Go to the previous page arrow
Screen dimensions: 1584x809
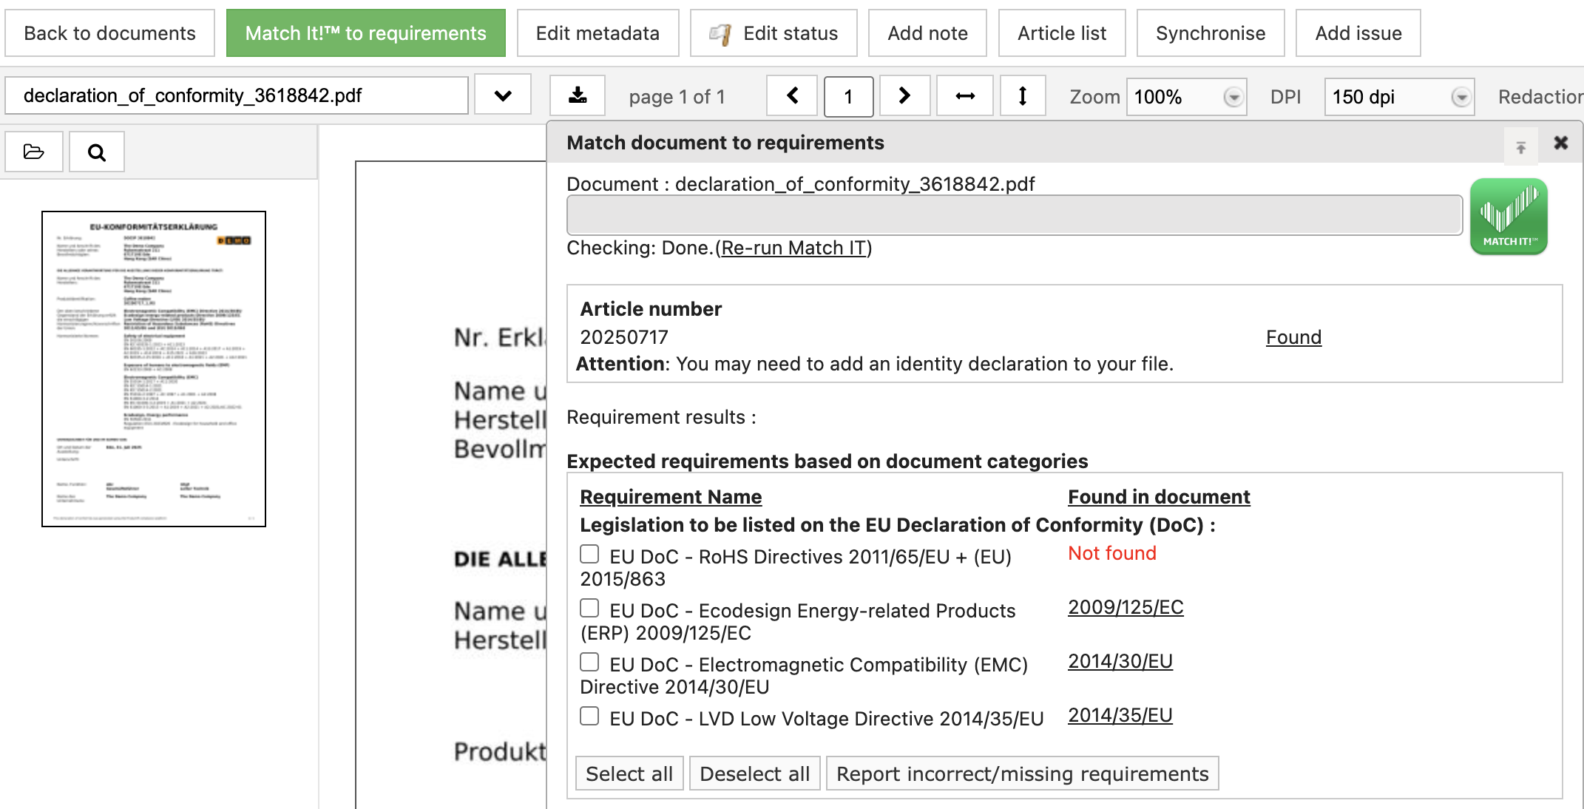[x=792, y=95]
